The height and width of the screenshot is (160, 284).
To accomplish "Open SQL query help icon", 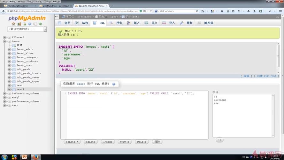I will pyautogui.click(x=114, y=84).
